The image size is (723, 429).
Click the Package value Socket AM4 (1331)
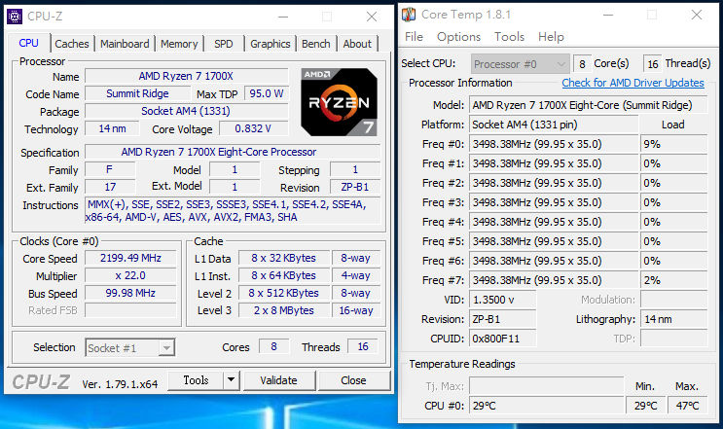(186, 111)
